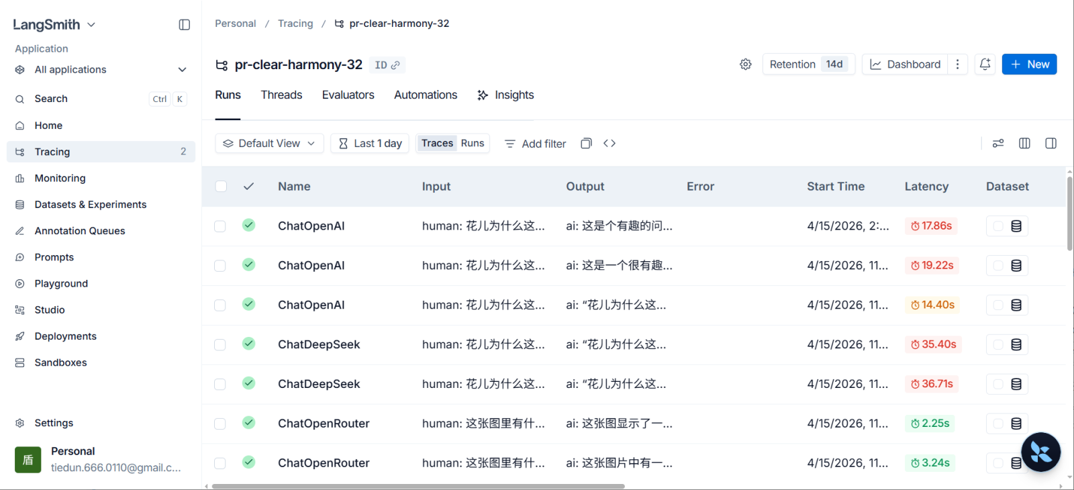This screenshot has height=490, width=1074.
Task: Select the ChatOpenRouter row with 3.24s latency
Action: click(x=219, y=463)
